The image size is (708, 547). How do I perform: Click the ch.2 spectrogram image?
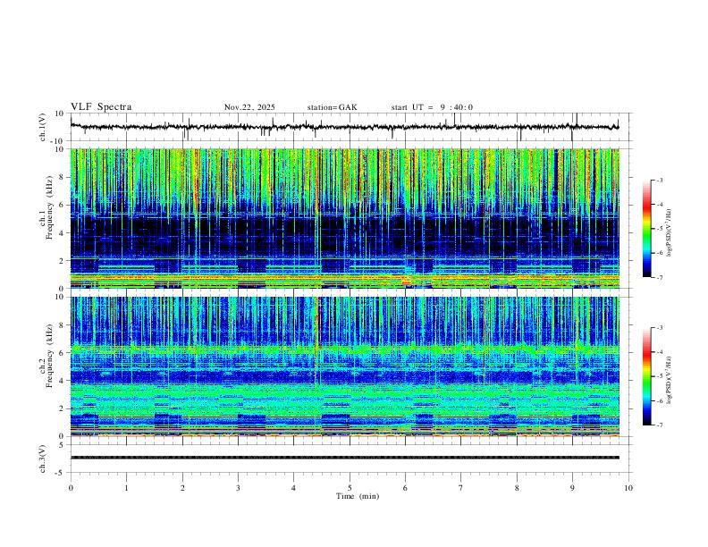click(x=344, y=366)
